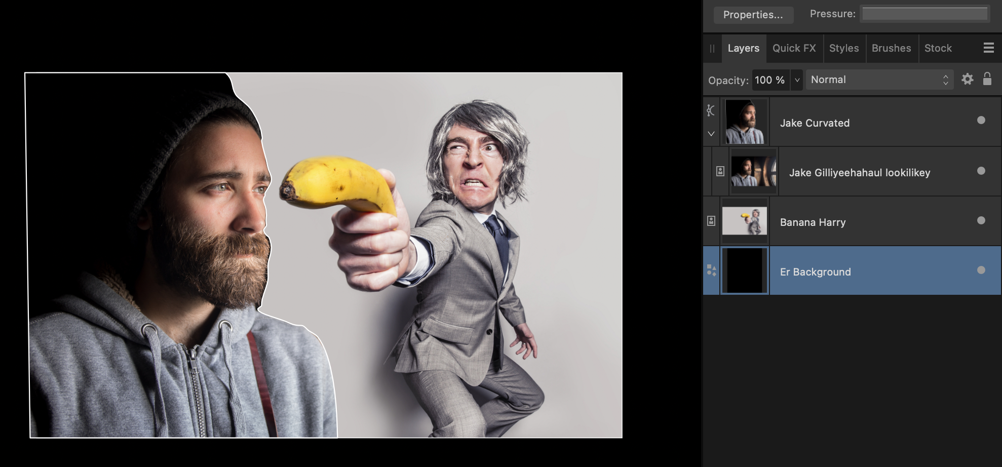
Task: Switch to the Brushes tab
Action: click(x=892, y=48)
